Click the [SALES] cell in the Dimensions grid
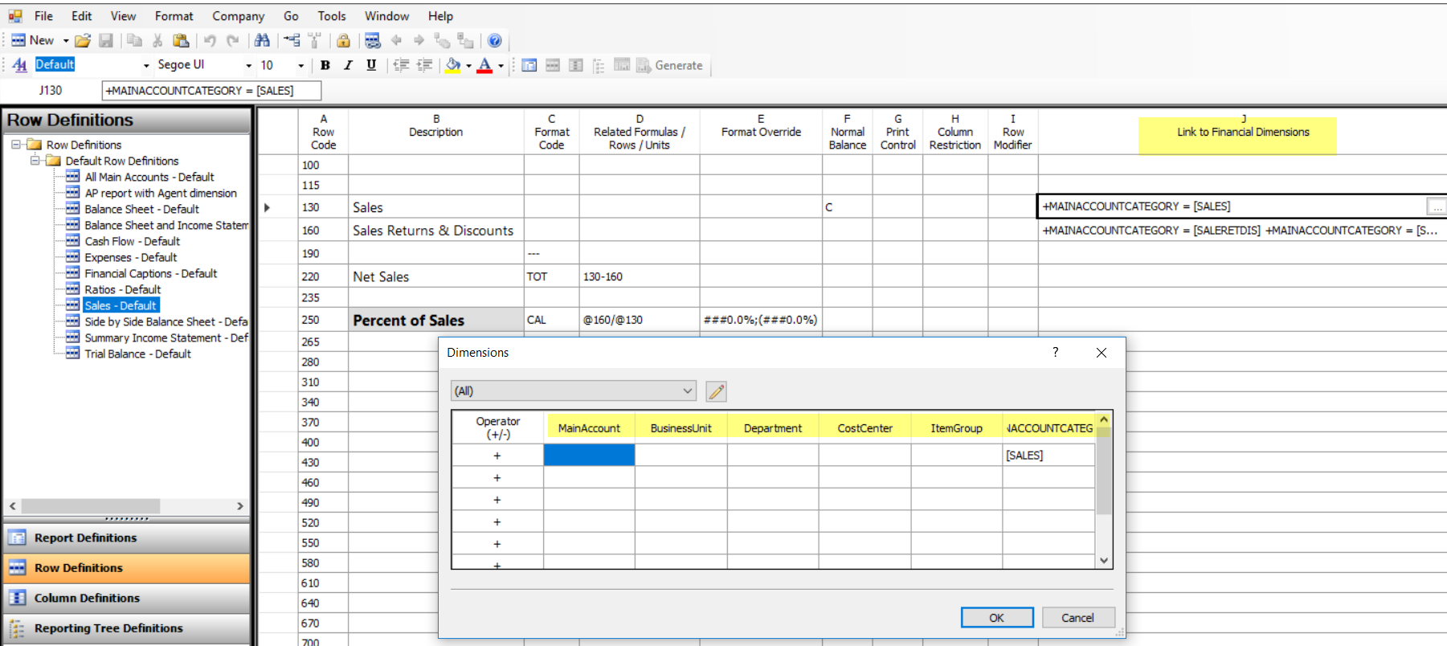 coord(1048,455)
